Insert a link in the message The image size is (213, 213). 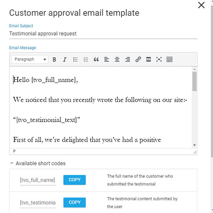pyautogui.click(x=138, y=60)
